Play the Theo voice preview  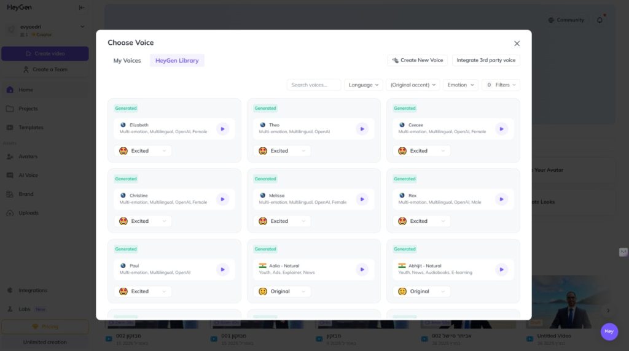(362, 129)
